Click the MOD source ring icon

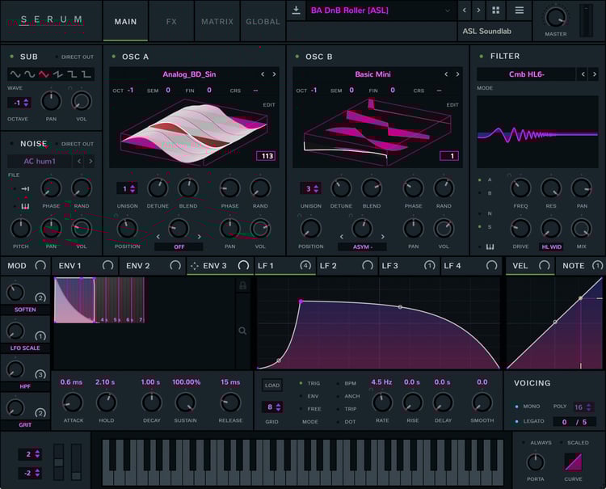click(x=40, y=265)
